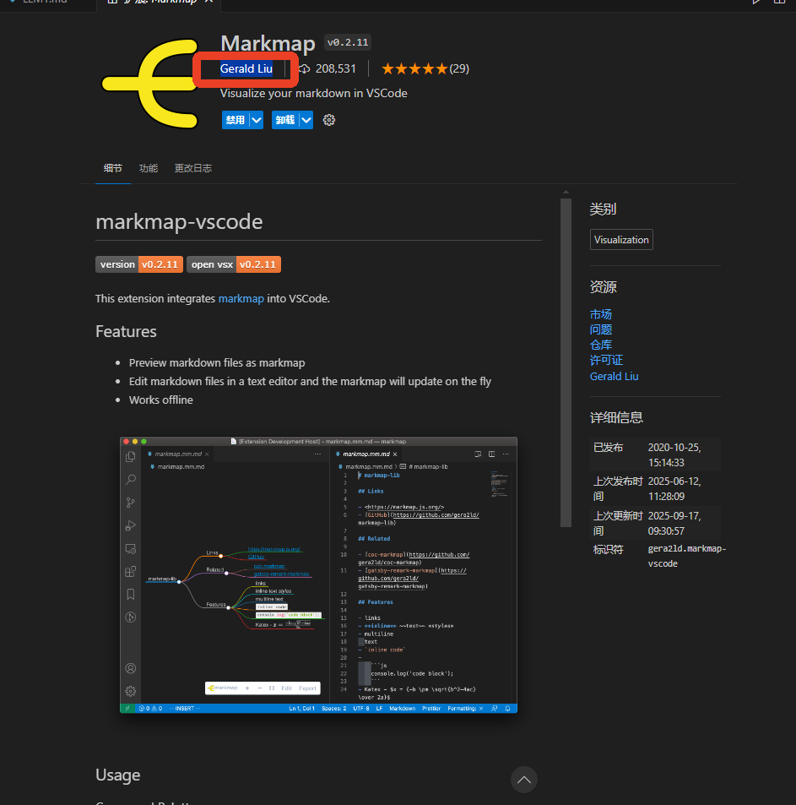Open the 仓库 repository link
796x805 pixels.
coord(600,345)
